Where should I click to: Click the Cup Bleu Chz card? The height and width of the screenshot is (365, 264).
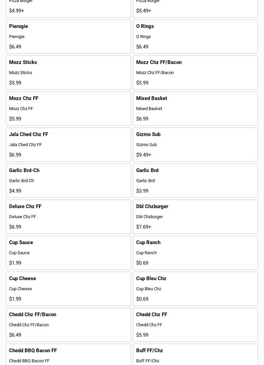pos(195,289)
